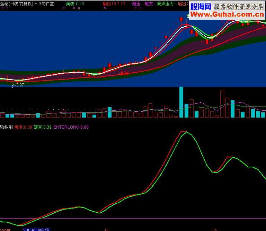266x231 pixels.
Task: Click the green 短空:0.39 value
Action: click(43, 127)
